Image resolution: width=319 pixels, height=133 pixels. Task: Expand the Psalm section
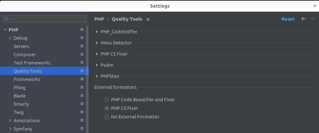[97, 65]
